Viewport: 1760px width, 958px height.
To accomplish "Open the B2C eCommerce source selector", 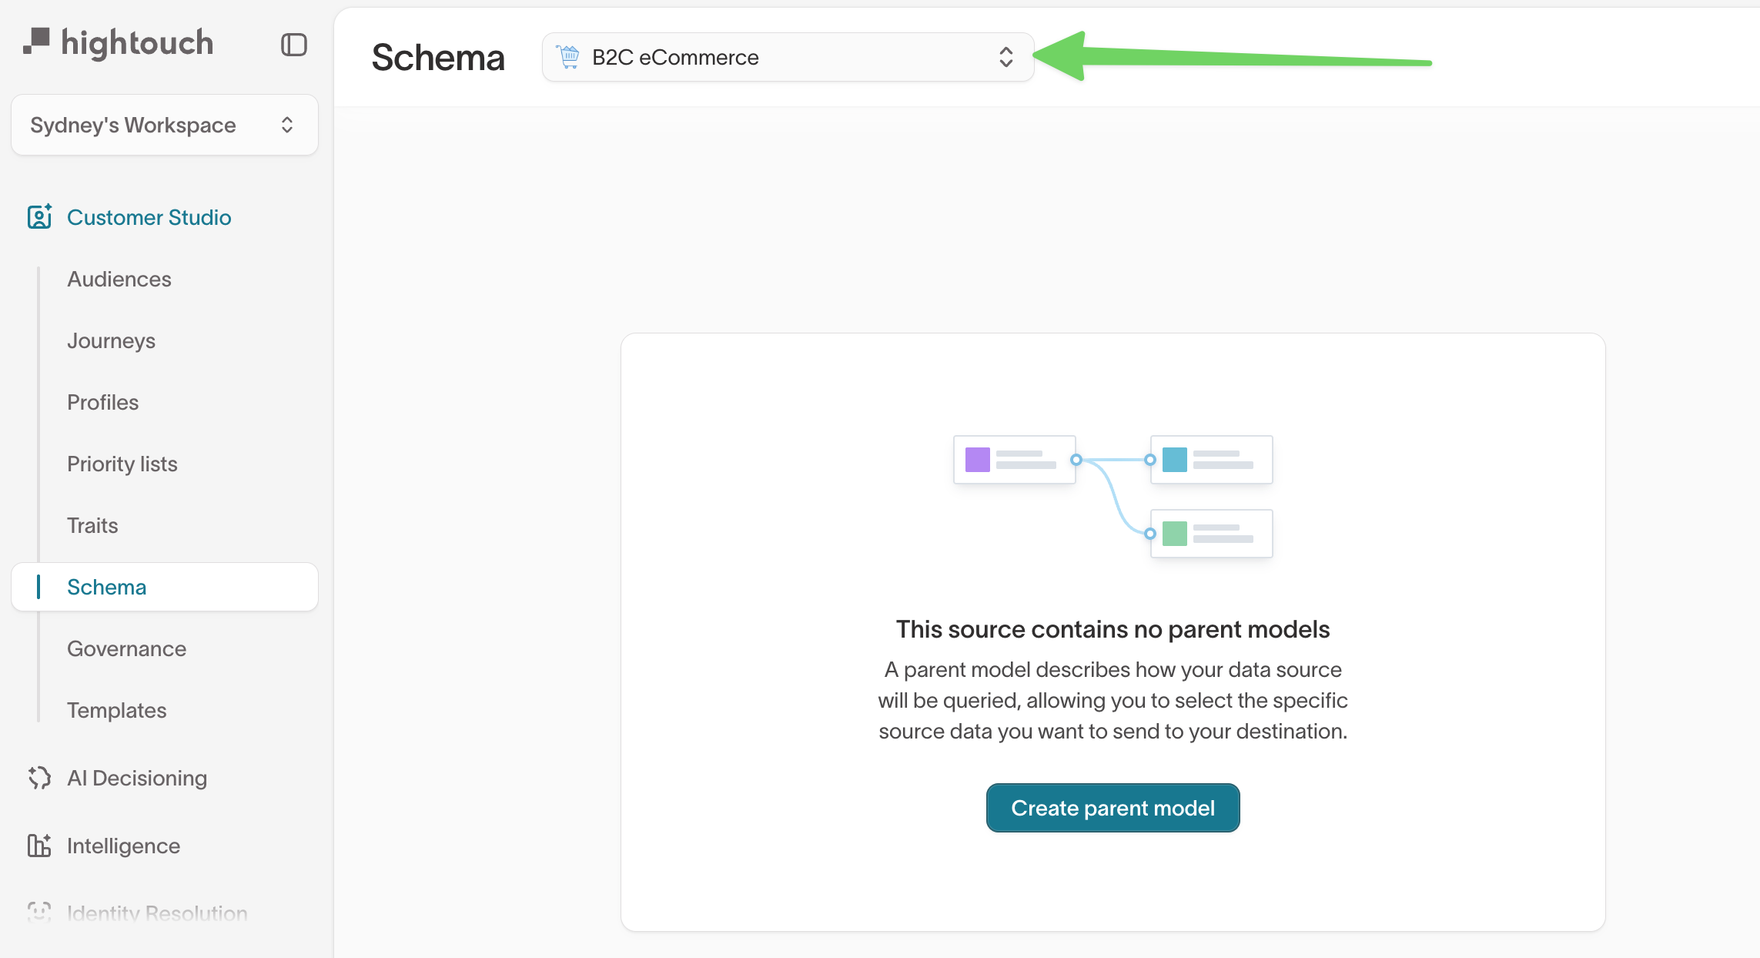I will coord(787,57).
